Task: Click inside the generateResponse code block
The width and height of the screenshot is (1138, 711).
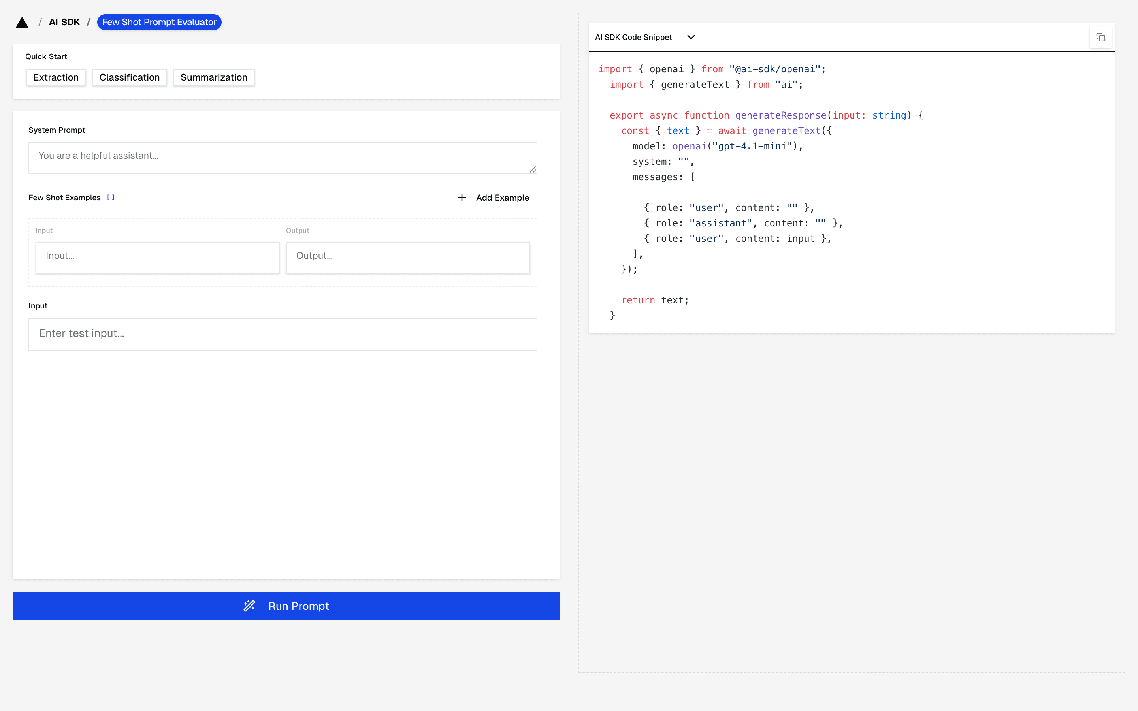Action: [x=851, y=192]
